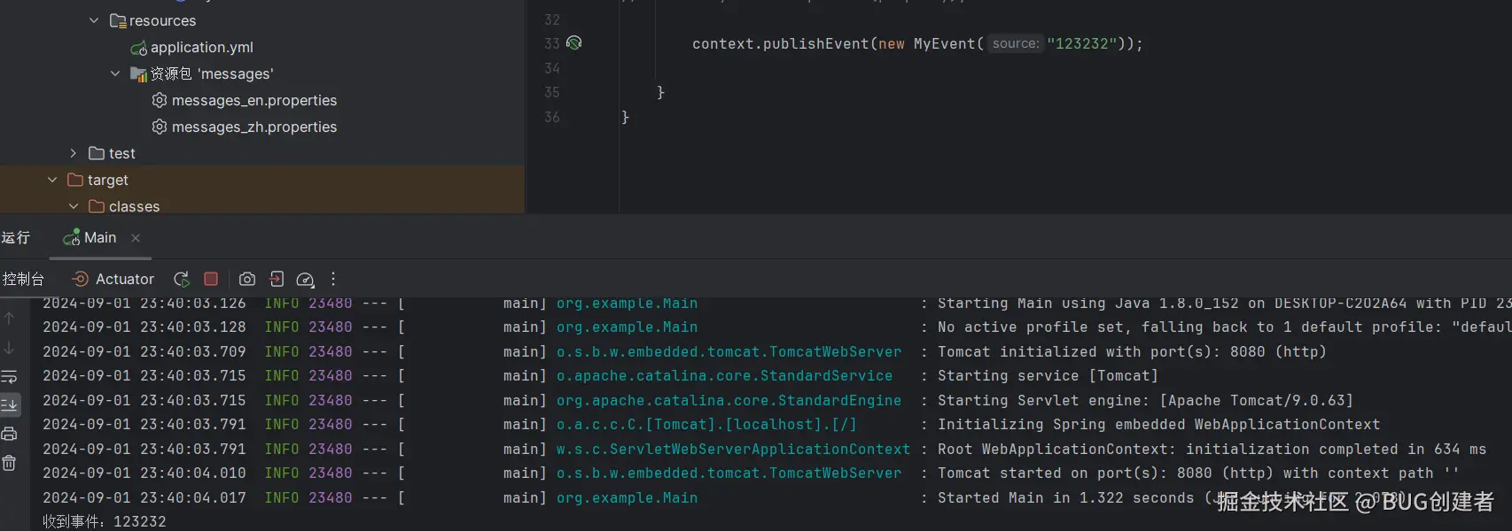The height and width of the screenshot is (531, 1512).
Task: Collapse the resources folder chevron
Action: (94, 20)
